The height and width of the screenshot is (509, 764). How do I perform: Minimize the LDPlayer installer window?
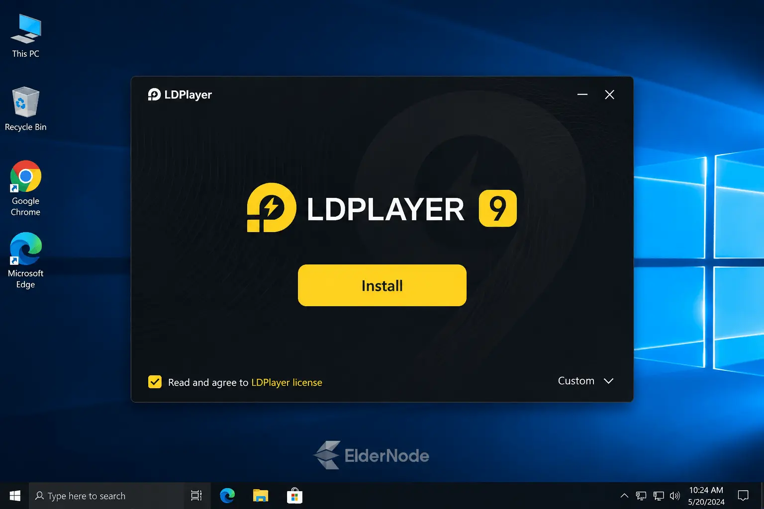pos(582,94)
